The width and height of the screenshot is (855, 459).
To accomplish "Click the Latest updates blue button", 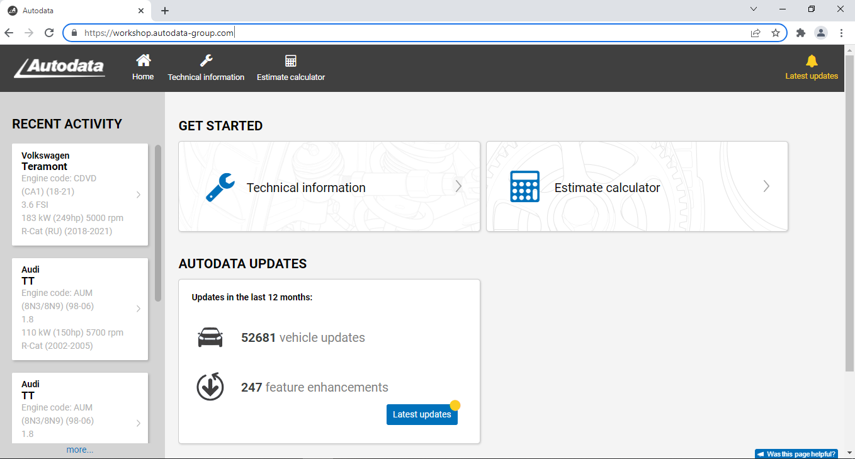I will point(422,414).
